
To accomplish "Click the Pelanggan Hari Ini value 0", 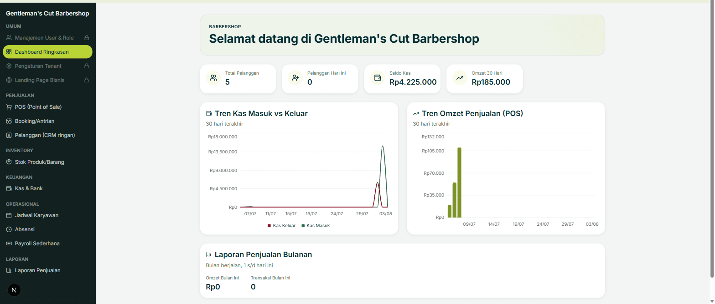I will click(x=310, y=82).
